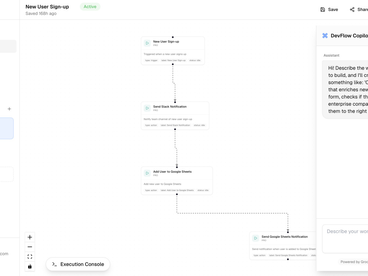
Task: Open the Execution Console
Action: tap(78, 264)
